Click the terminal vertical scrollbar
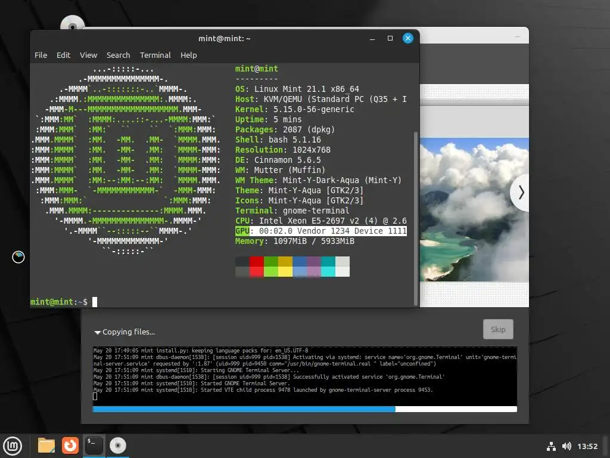The image size is (610, 458). 415,218
